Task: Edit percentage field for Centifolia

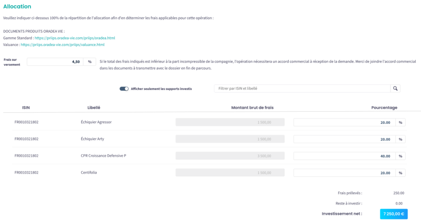Action: tap(344, 173)
